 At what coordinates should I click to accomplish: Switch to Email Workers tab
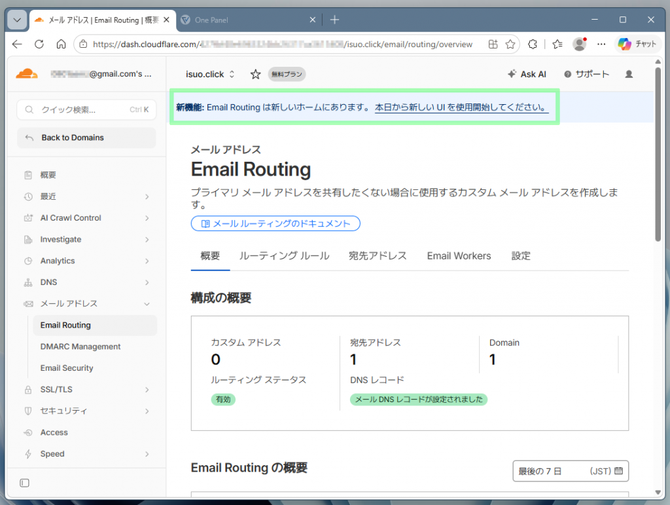pos(459,256)
